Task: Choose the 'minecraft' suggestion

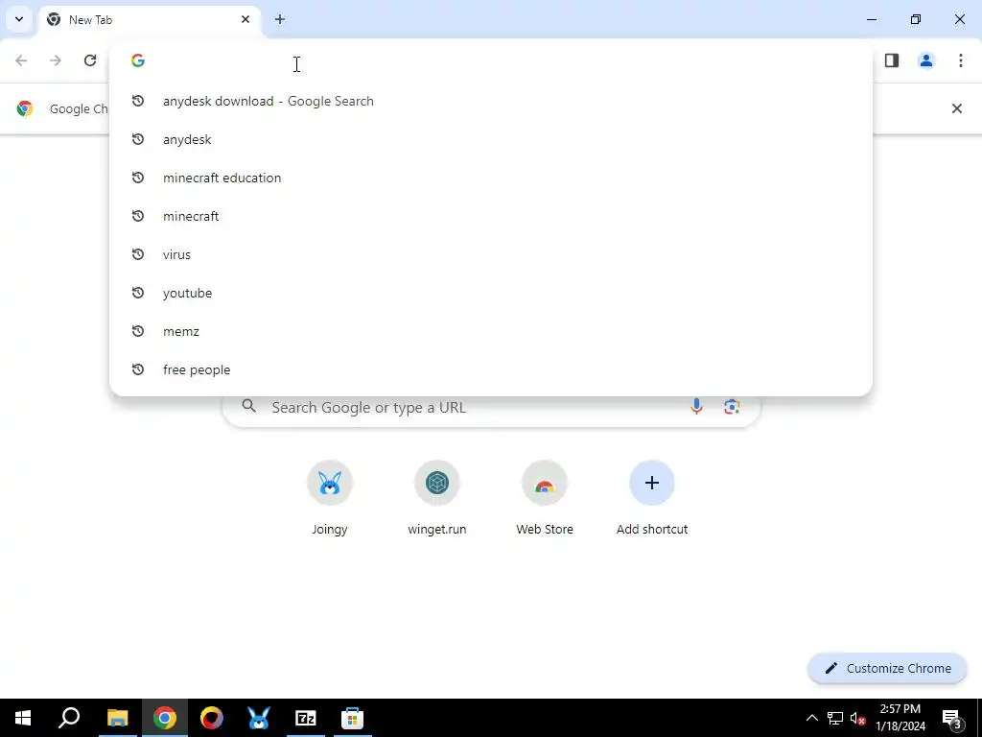Action: [491, 216]
